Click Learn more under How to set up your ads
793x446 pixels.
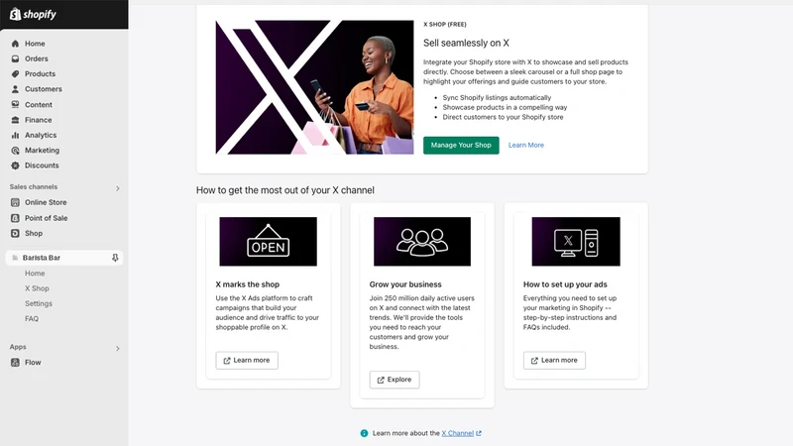coord(554,361)
